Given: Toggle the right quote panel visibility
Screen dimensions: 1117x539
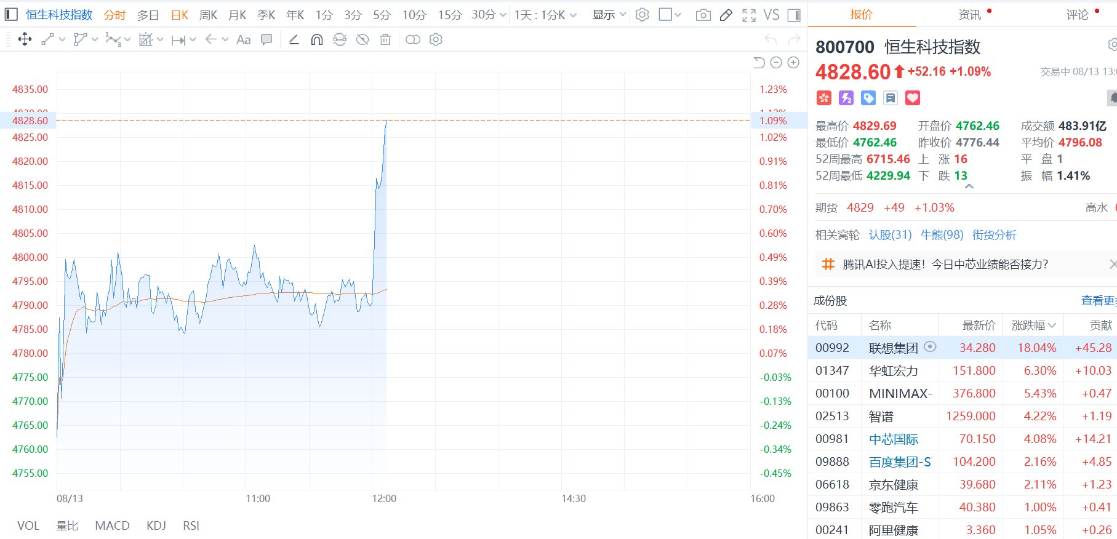Looking at the screenshot, I should [x=795, y=15].
